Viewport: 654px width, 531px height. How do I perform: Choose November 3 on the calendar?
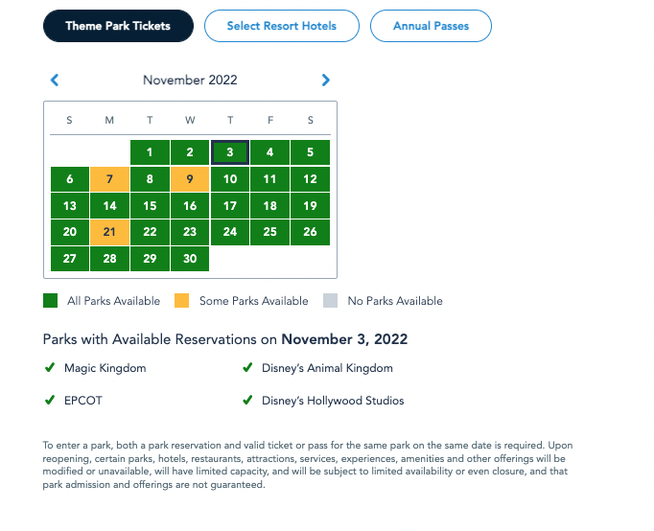coord(230,152)
